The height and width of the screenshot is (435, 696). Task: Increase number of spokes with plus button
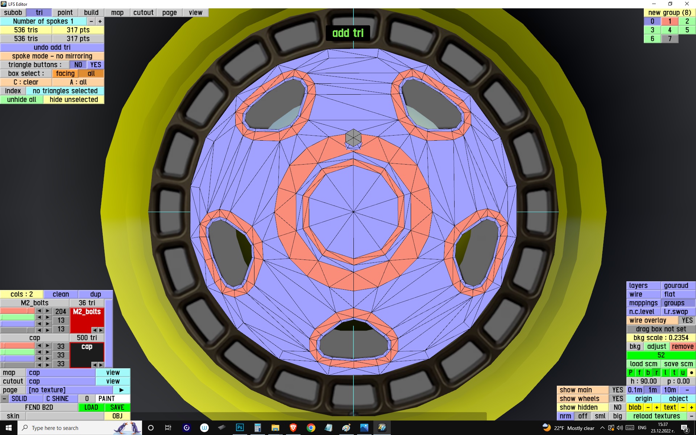pos(100,21)
